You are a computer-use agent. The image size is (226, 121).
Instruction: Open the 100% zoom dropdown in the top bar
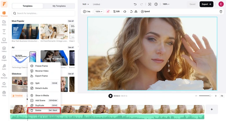[166, 4]
